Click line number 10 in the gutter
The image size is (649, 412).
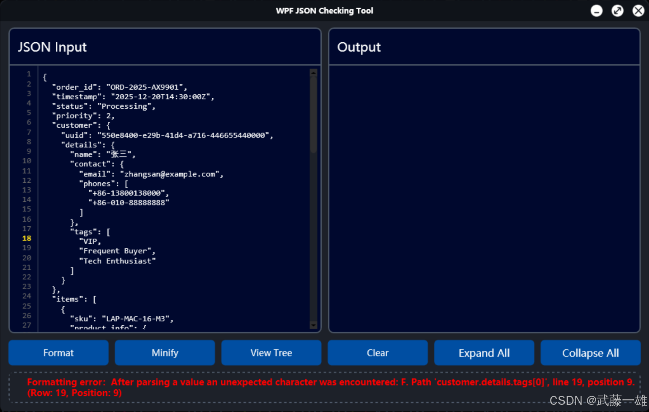coord(27,161)
